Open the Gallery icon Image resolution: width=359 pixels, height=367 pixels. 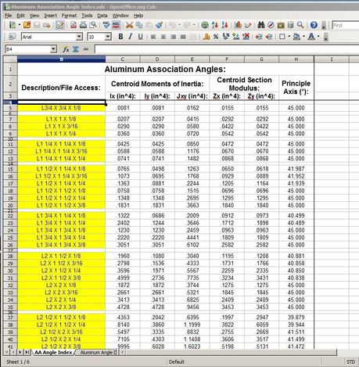tap(281, 25)
